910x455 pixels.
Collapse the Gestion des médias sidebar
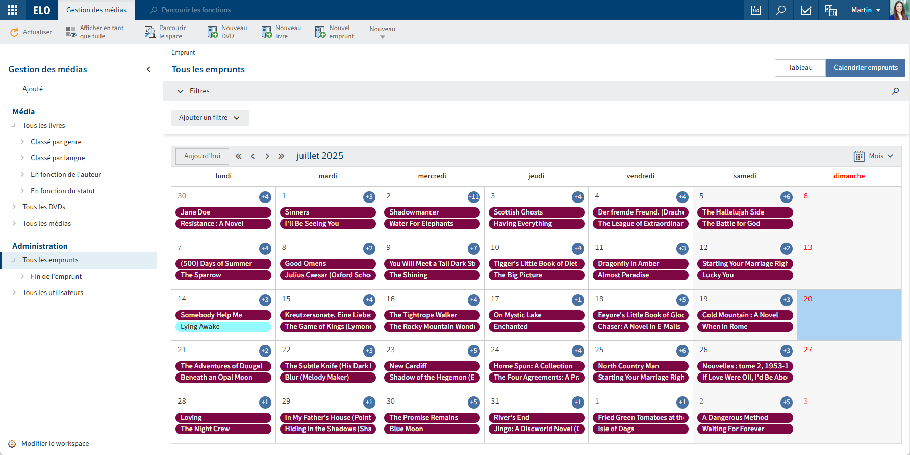coord(148,69)
